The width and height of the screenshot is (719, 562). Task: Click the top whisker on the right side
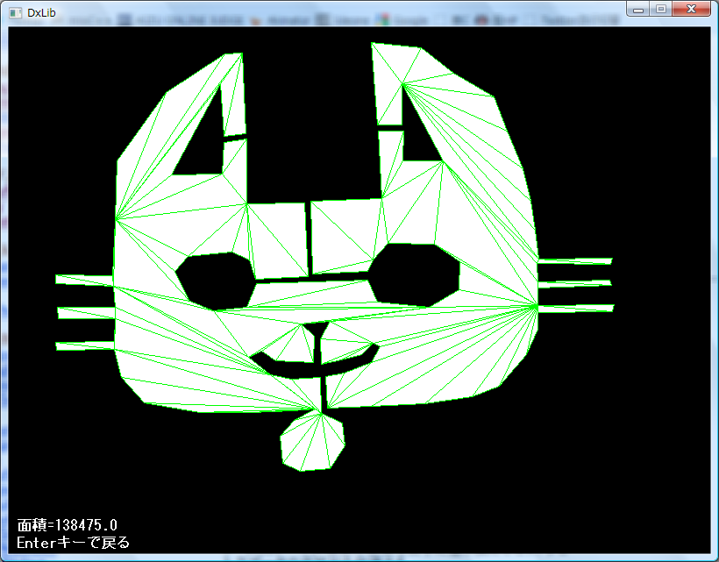pyautogui.click(x=574, y=260)
